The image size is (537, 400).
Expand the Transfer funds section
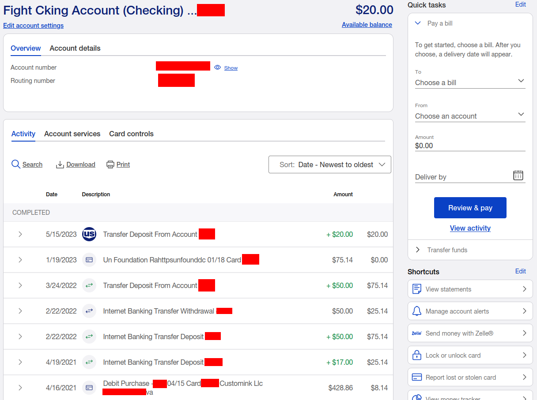click(418, 250)
